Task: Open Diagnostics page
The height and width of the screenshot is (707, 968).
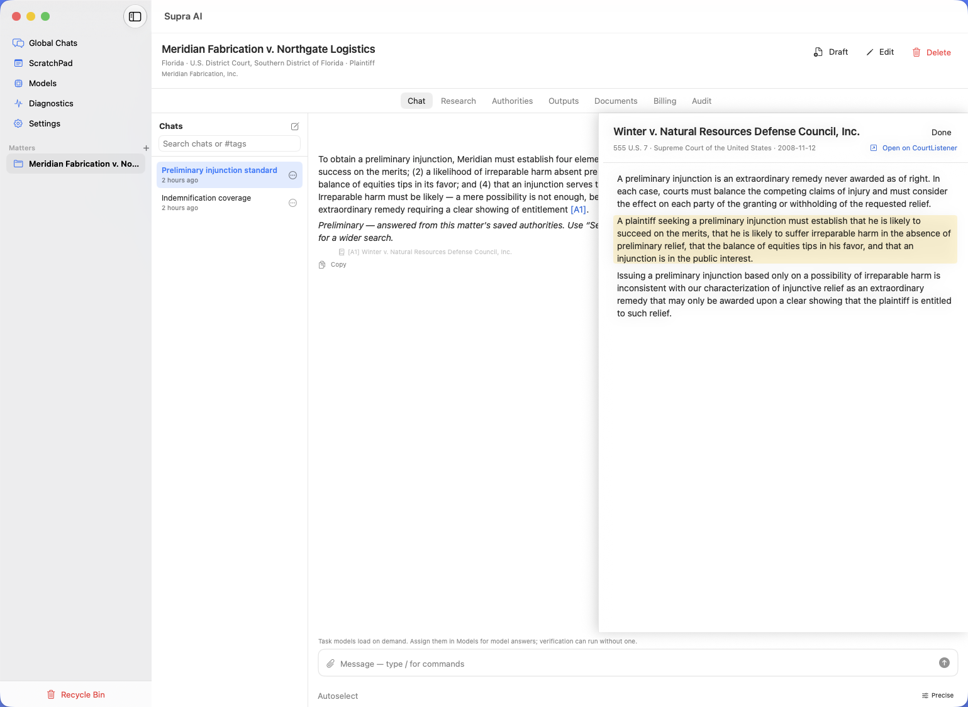Action: [43, 103]
